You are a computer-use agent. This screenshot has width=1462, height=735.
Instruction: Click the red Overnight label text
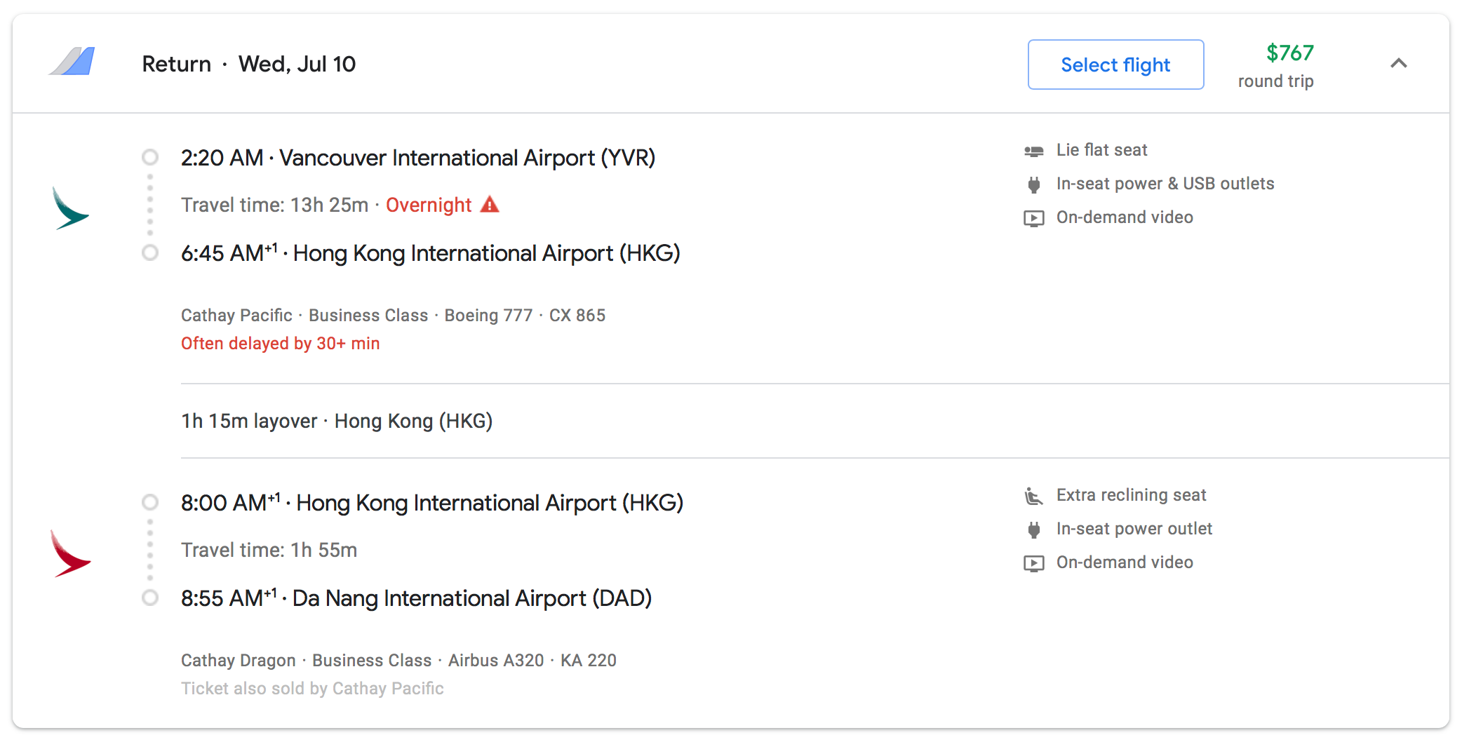click(x=429, y=205)
